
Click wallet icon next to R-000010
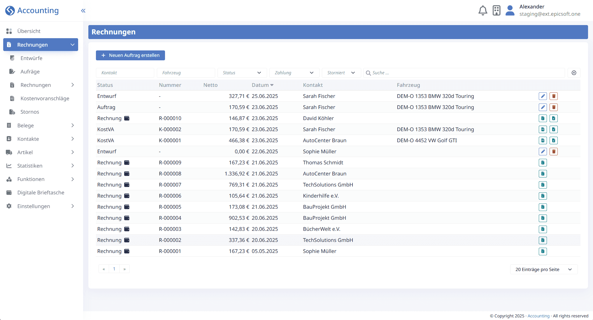coord(127,118)
